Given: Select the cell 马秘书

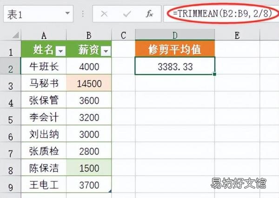Looking at the screenshot, I should point(44,83).
